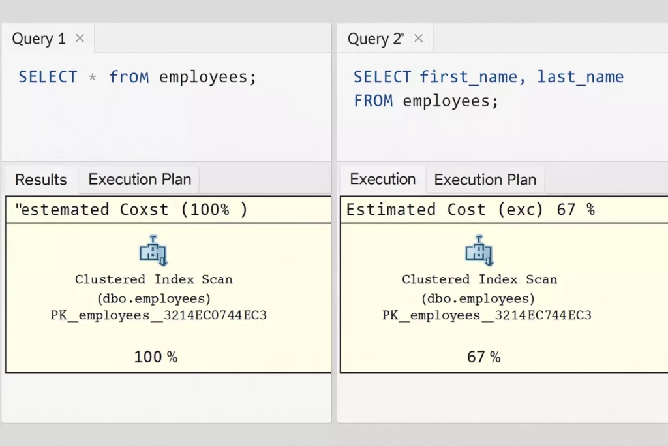Click PK_employees__3214EC744EC3 index name
Screen dimensions: 668x446
tap(487, 315)
